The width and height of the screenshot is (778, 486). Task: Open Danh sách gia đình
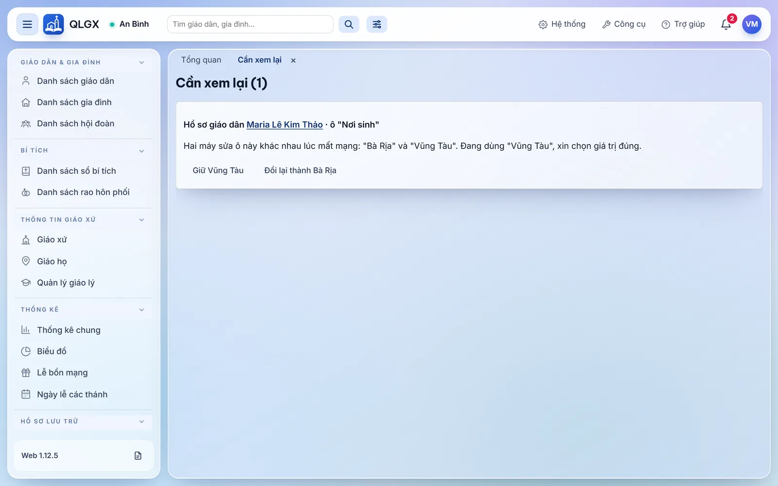click(83, 103)
